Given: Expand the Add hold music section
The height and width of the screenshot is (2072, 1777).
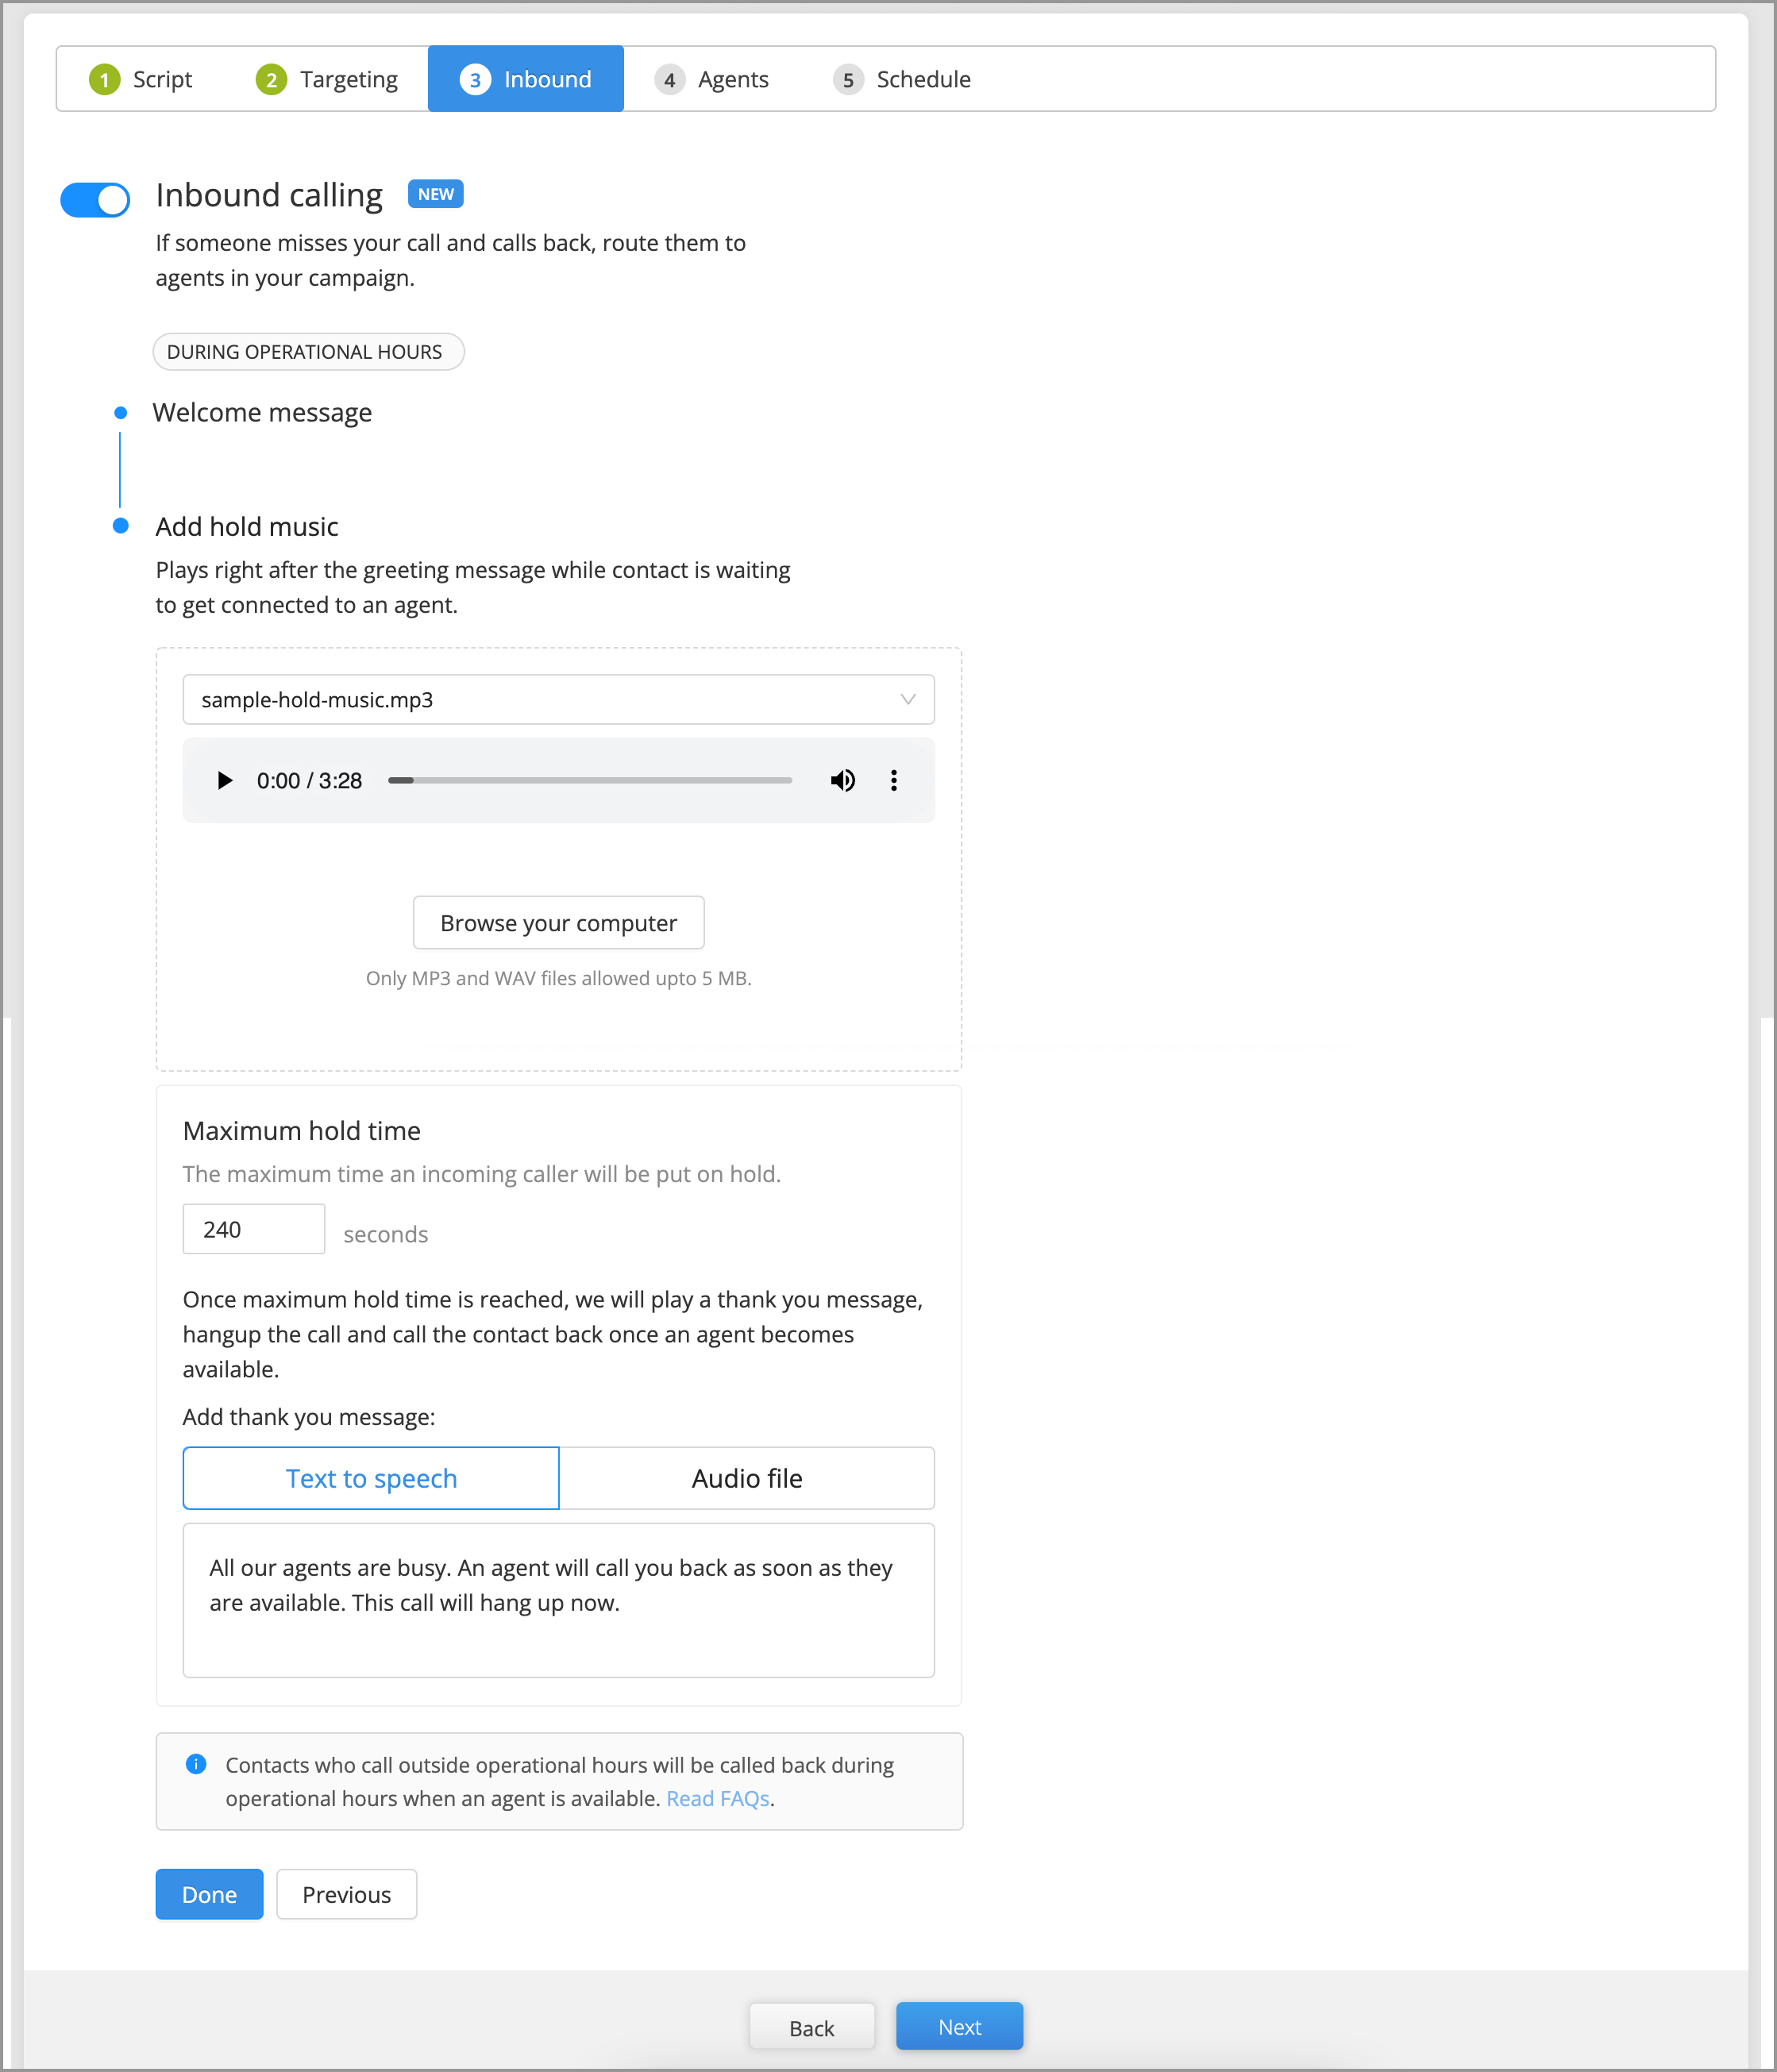Looking at the screenshot, I should tap(246, 526).
